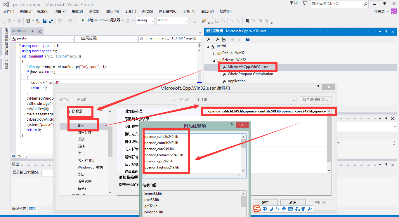399x217 pixels.
Task: Click the open file folder icon
Action: [38, 21]
